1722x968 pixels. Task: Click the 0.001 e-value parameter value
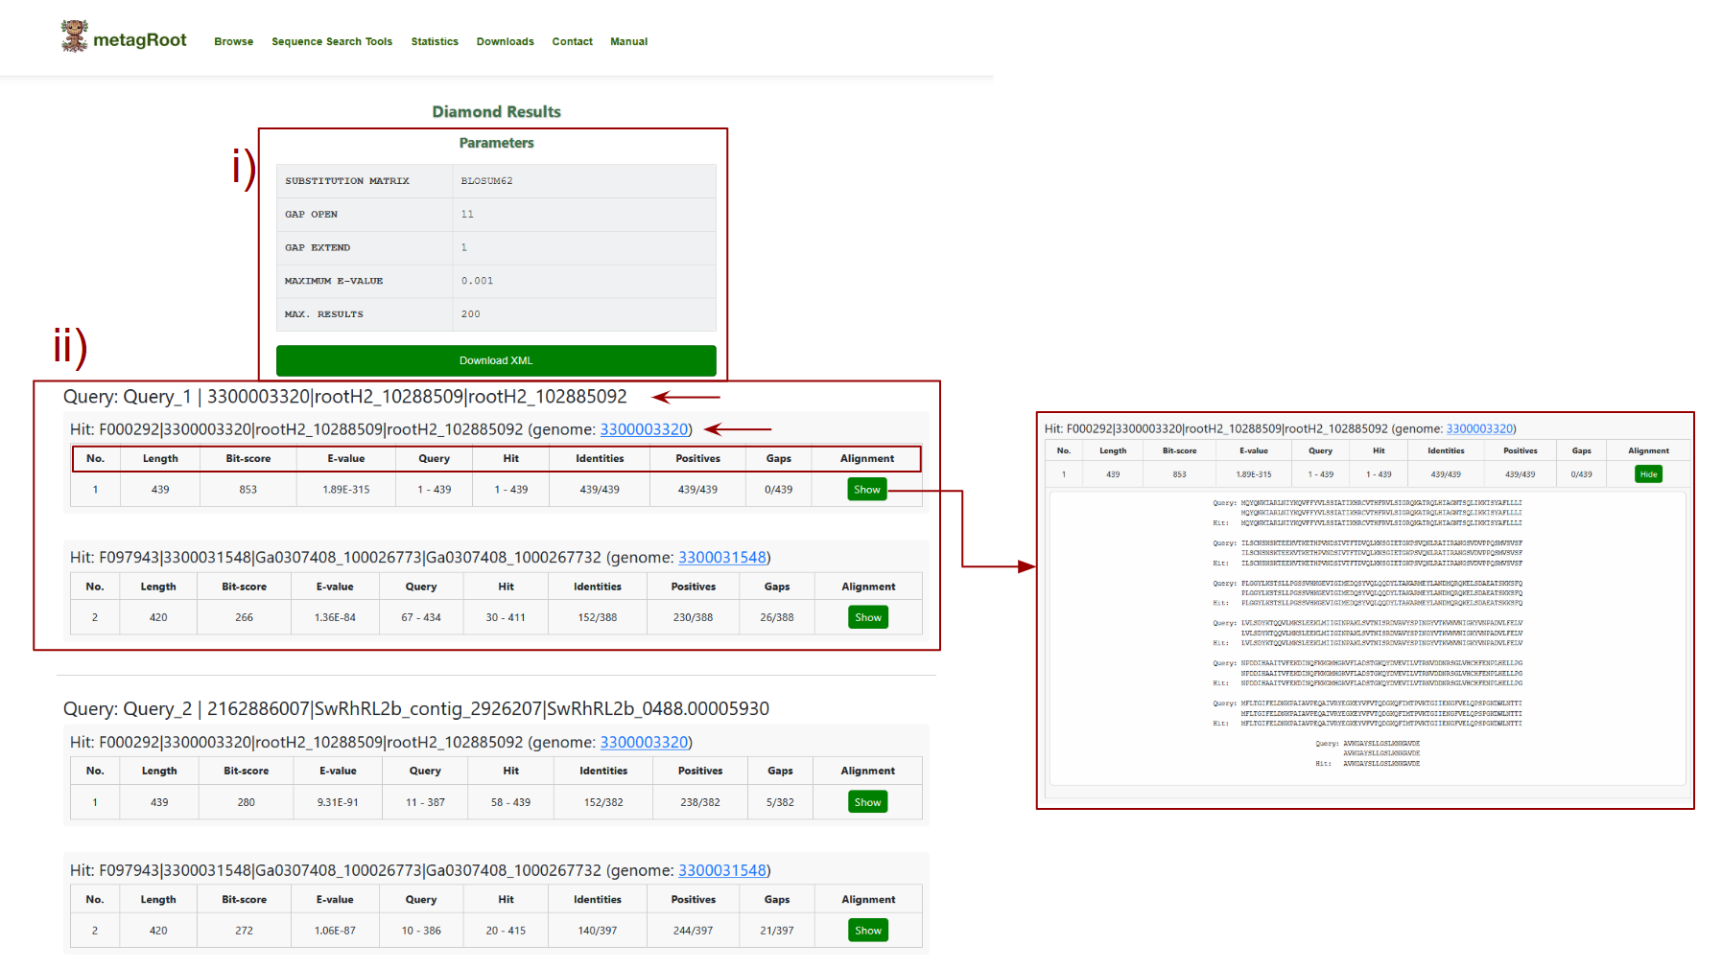(477, 281)
